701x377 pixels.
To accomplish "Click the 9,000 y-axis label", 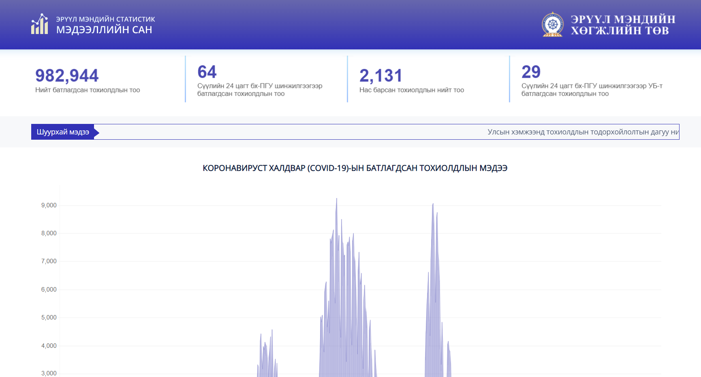I will pos(49,205).
